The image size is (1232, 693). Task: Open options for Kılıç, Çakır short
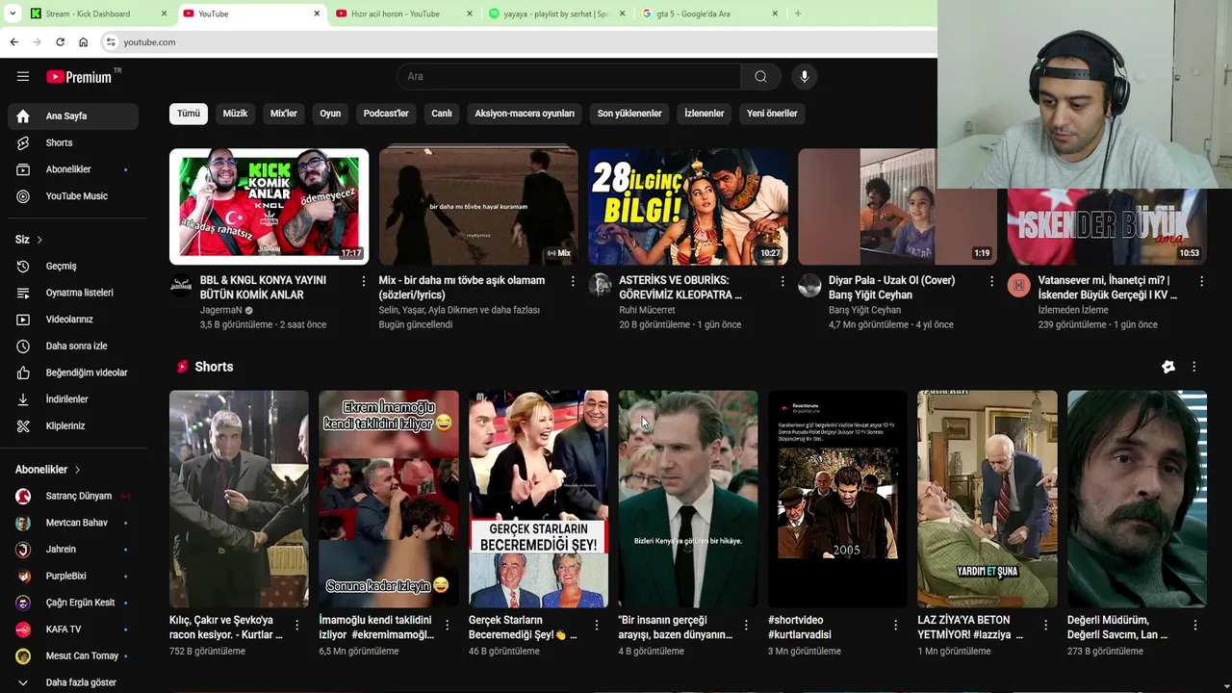tap(296, 626)
